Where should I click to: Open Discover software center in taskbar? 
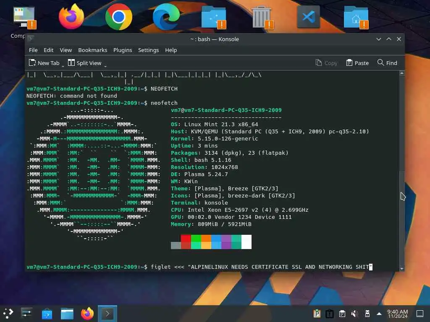(x=47, y=314)
